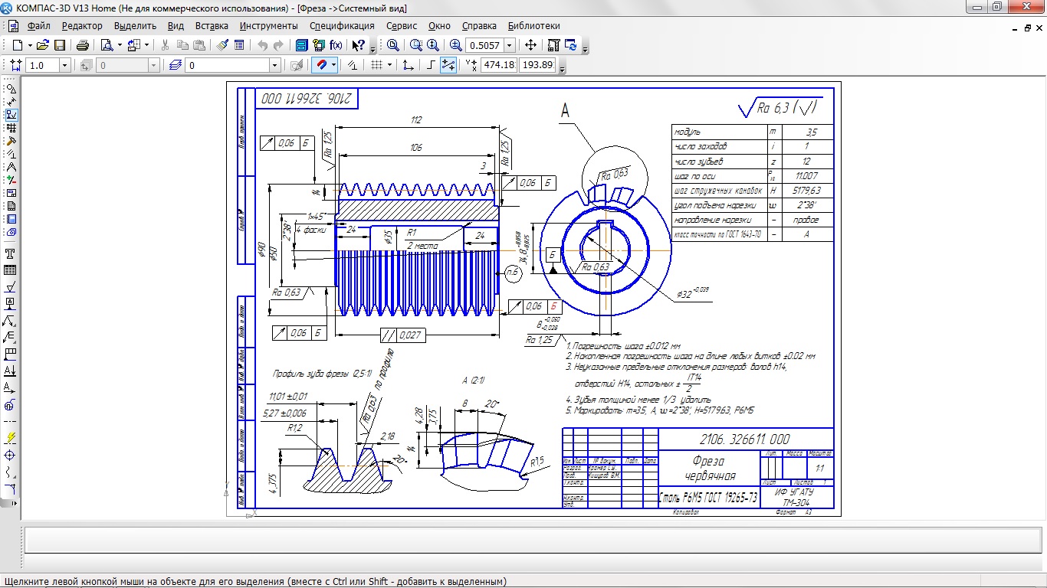Open the Окно menu
Viewport: 1047px width, 588px height.
(x=439, y=26)
